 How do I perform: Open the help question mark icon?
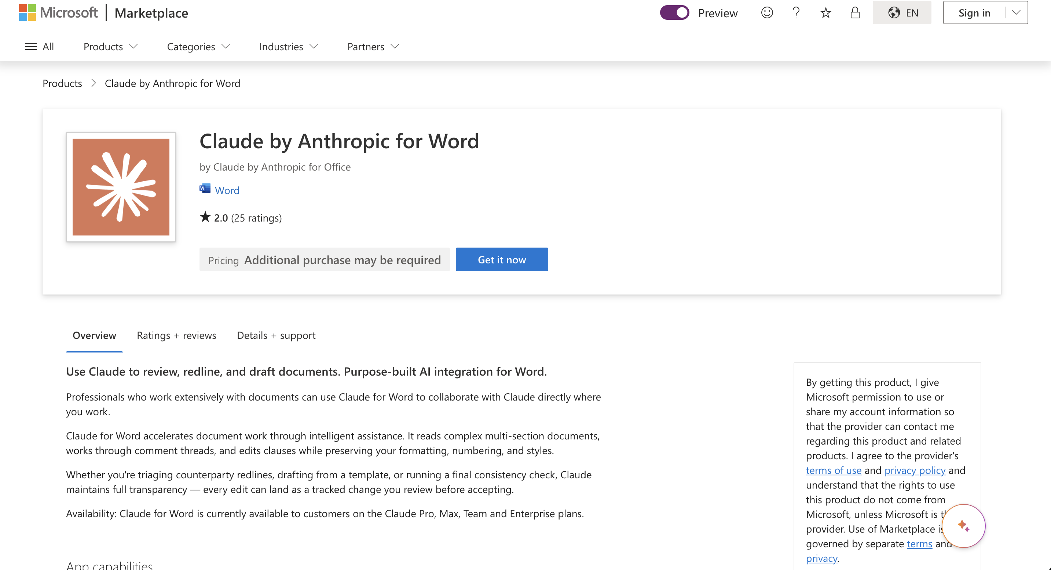click(x=796, y=12)
